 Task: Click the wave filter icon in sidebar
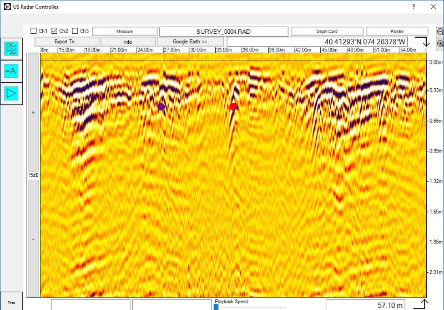(11, 49)
